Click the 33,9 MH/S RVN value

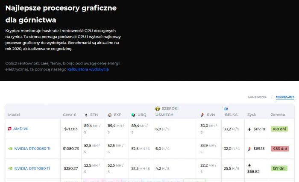tap(208, 149)
